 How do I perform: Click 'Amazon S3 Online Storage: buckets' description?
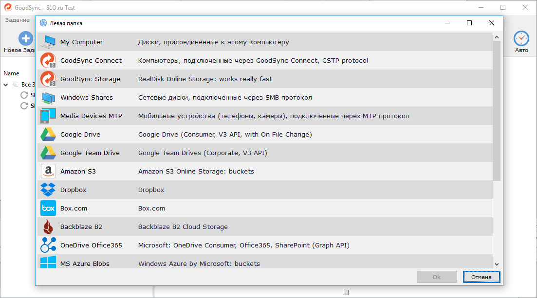[196, 172]
